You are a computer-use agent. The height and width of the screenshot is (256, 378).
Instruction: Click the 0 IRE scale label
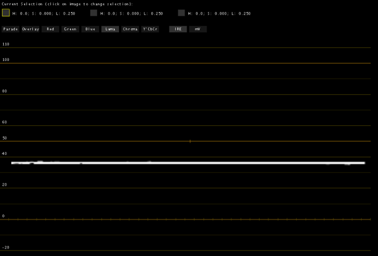point(4,216)
